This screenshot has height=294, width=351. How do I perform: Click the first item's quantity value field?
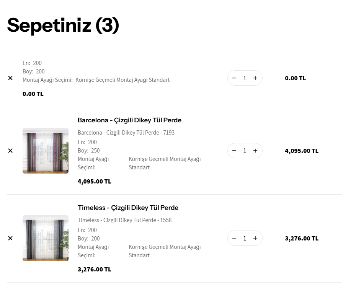(x=245, y=78)
